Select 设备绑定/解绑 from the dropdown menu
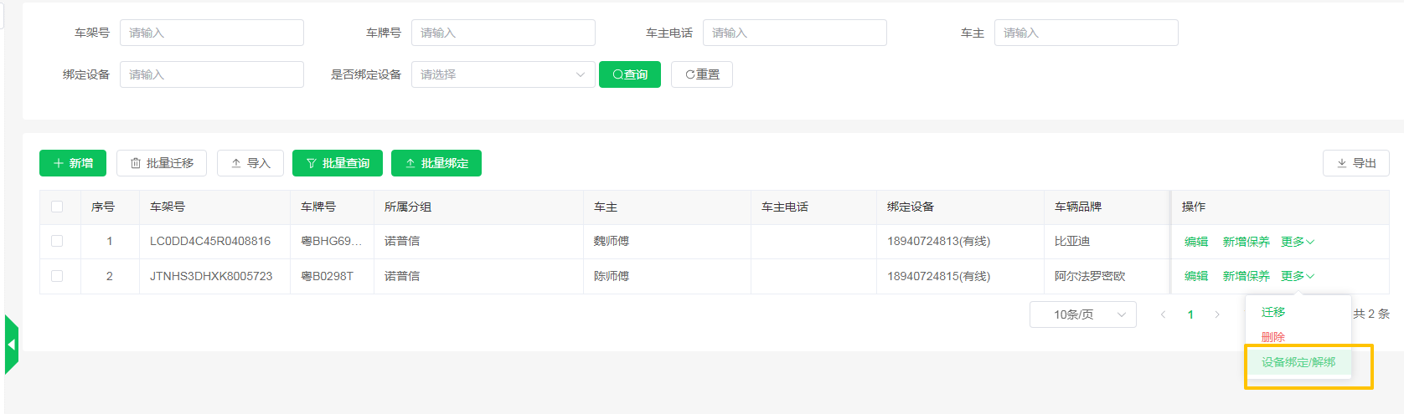This screenshot has width=1404, height=414. point(1298,362)
